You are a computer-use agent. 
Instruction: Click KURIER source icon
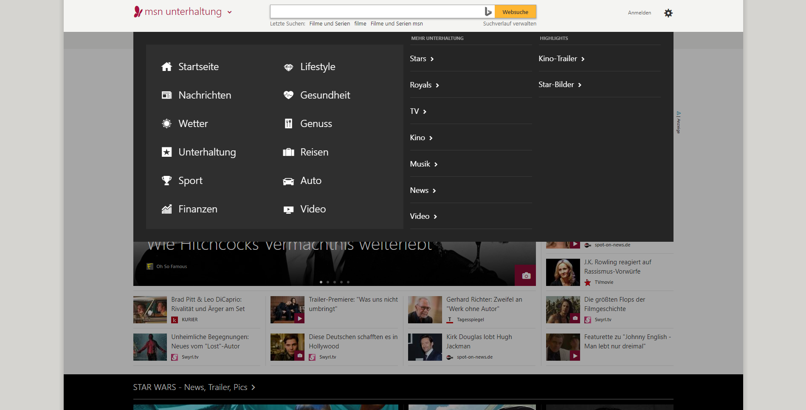pos(175,320)
